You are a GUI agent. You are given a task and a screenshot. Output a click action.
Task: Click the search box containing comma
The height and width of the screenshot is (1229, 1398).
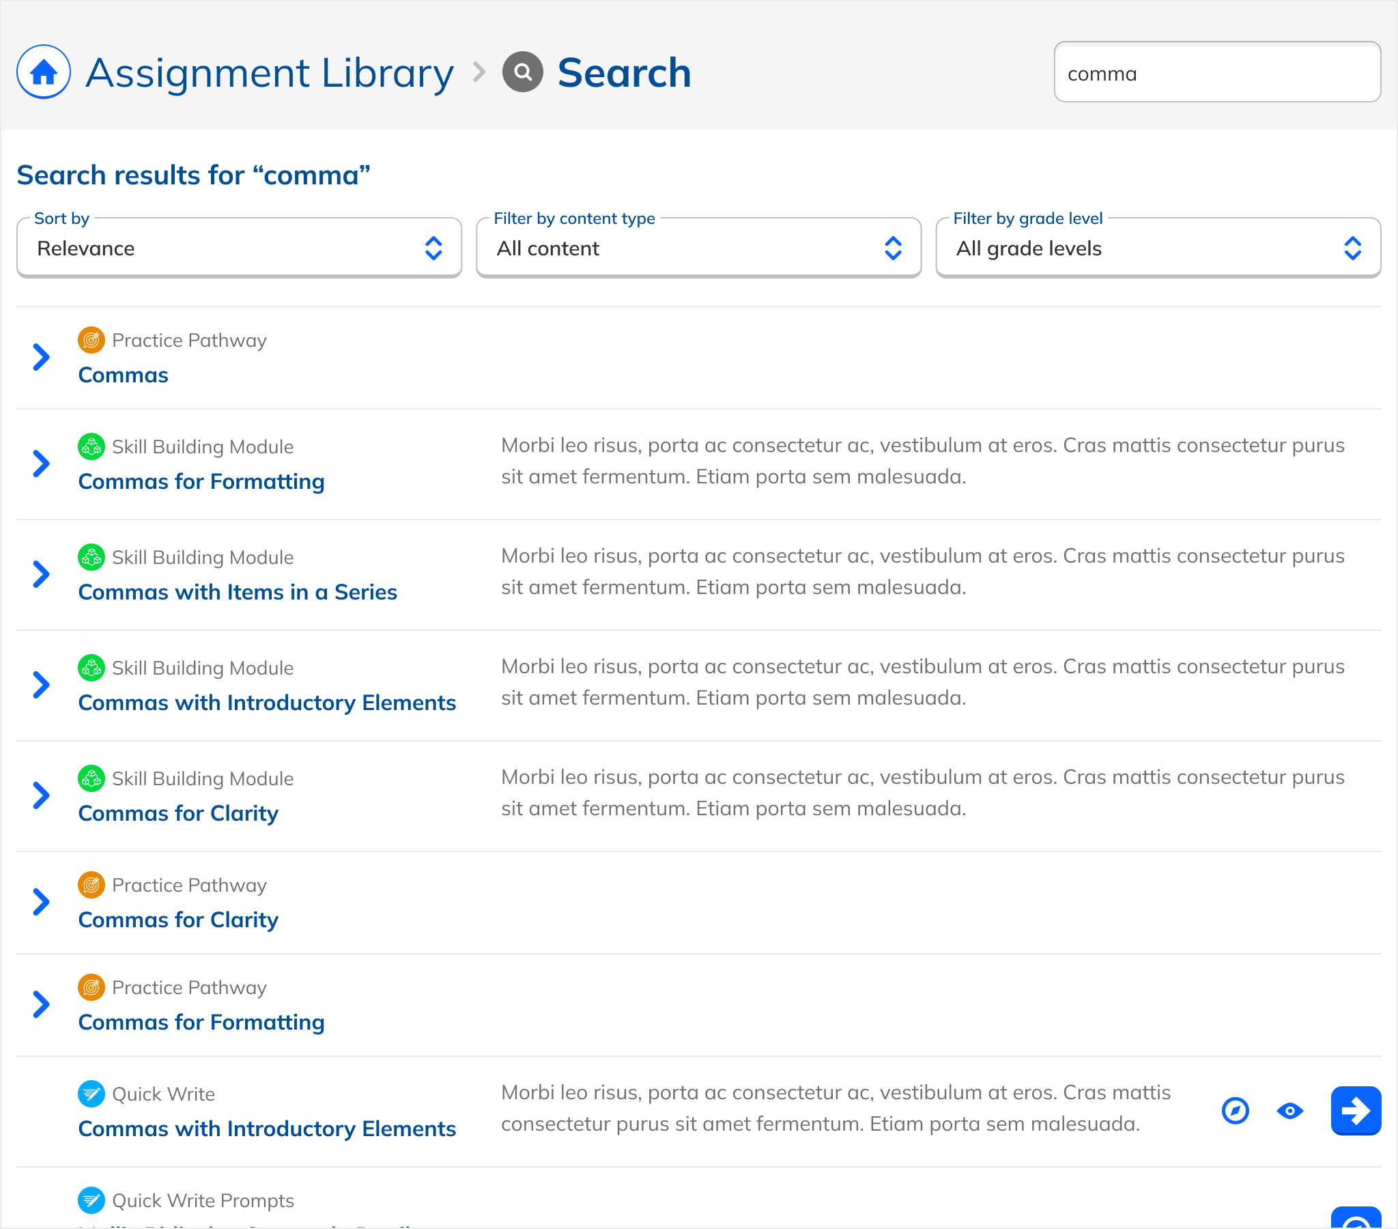[1216, 72]
